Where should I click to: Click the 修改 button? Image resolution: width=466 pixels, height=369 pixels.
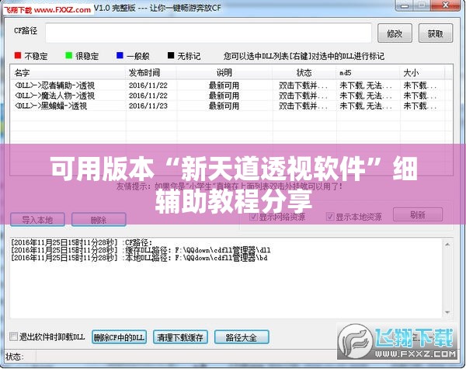pyautogui.click(x=395, y=33)
